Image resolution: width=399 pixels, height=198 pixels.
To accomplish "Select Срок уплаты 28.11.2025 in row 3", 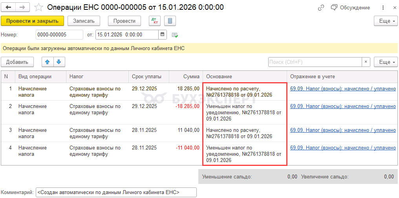I will pyautogui.click(x=144, y=130).
